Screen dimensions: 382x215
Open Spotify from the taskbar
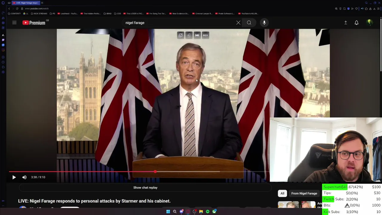pos(207,211)
